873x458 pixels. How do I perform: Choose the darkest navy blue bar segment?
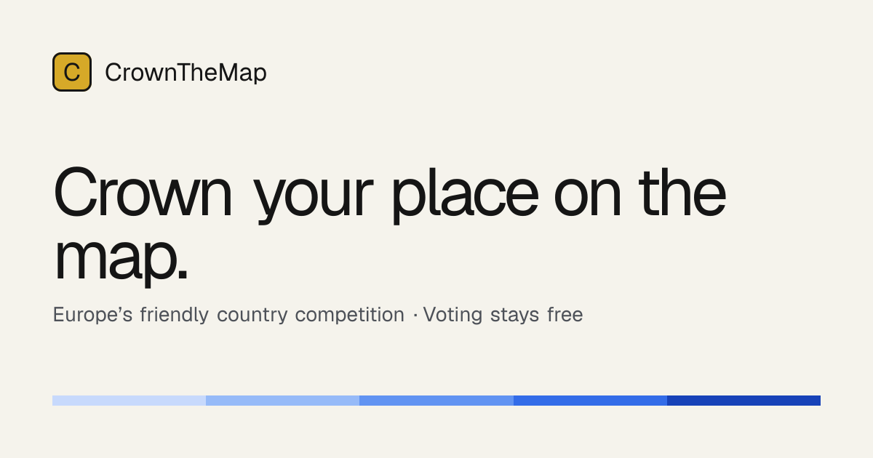[744, 401]
